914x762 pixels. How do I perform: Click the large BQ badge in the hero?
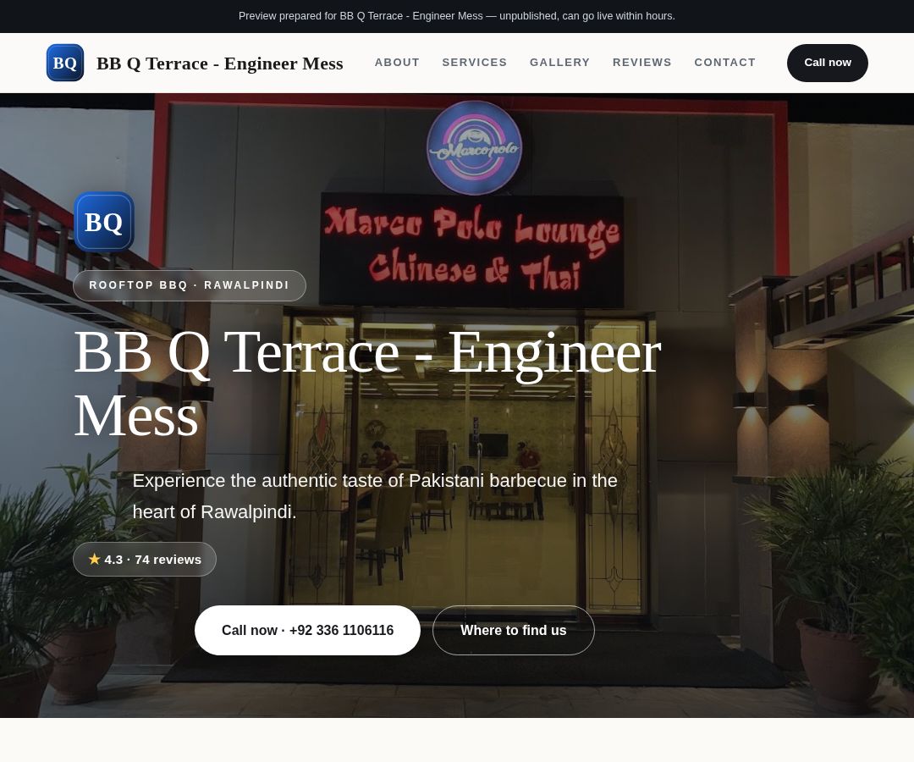coord(104,222)
